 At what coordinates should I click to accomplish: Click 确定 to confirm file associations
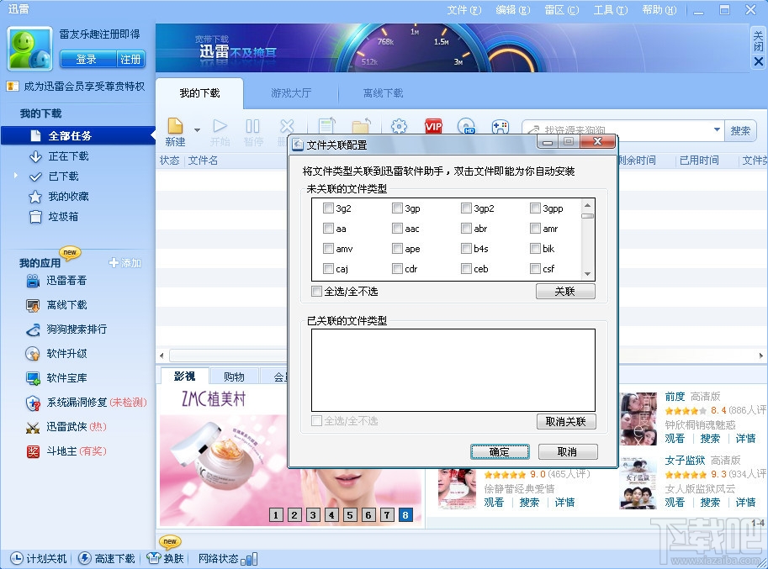(x=500, y=451)
